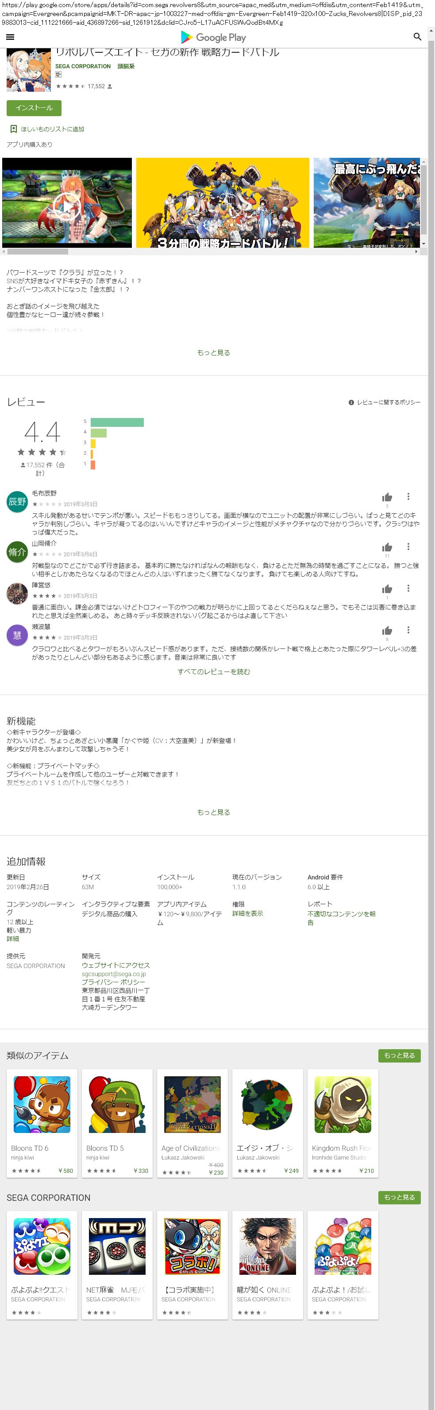
Task: Mark 瀬波慧's review as helpful
Action: click(x=387, y=631)
